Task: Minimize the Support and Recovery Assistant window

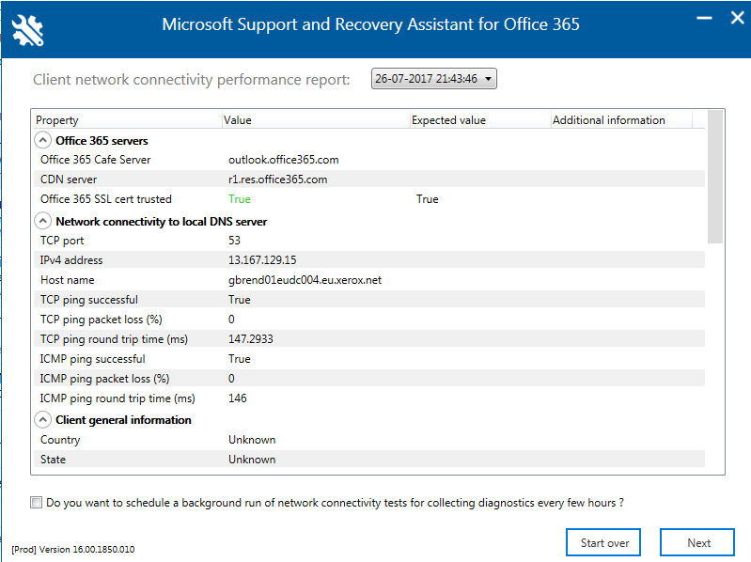Action: pos(704,18)
